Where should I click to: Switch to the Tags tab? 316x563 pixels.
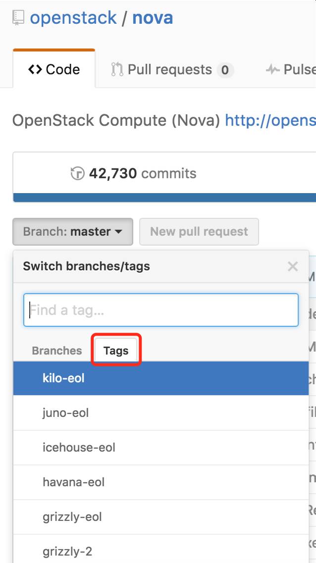point(115,351)
